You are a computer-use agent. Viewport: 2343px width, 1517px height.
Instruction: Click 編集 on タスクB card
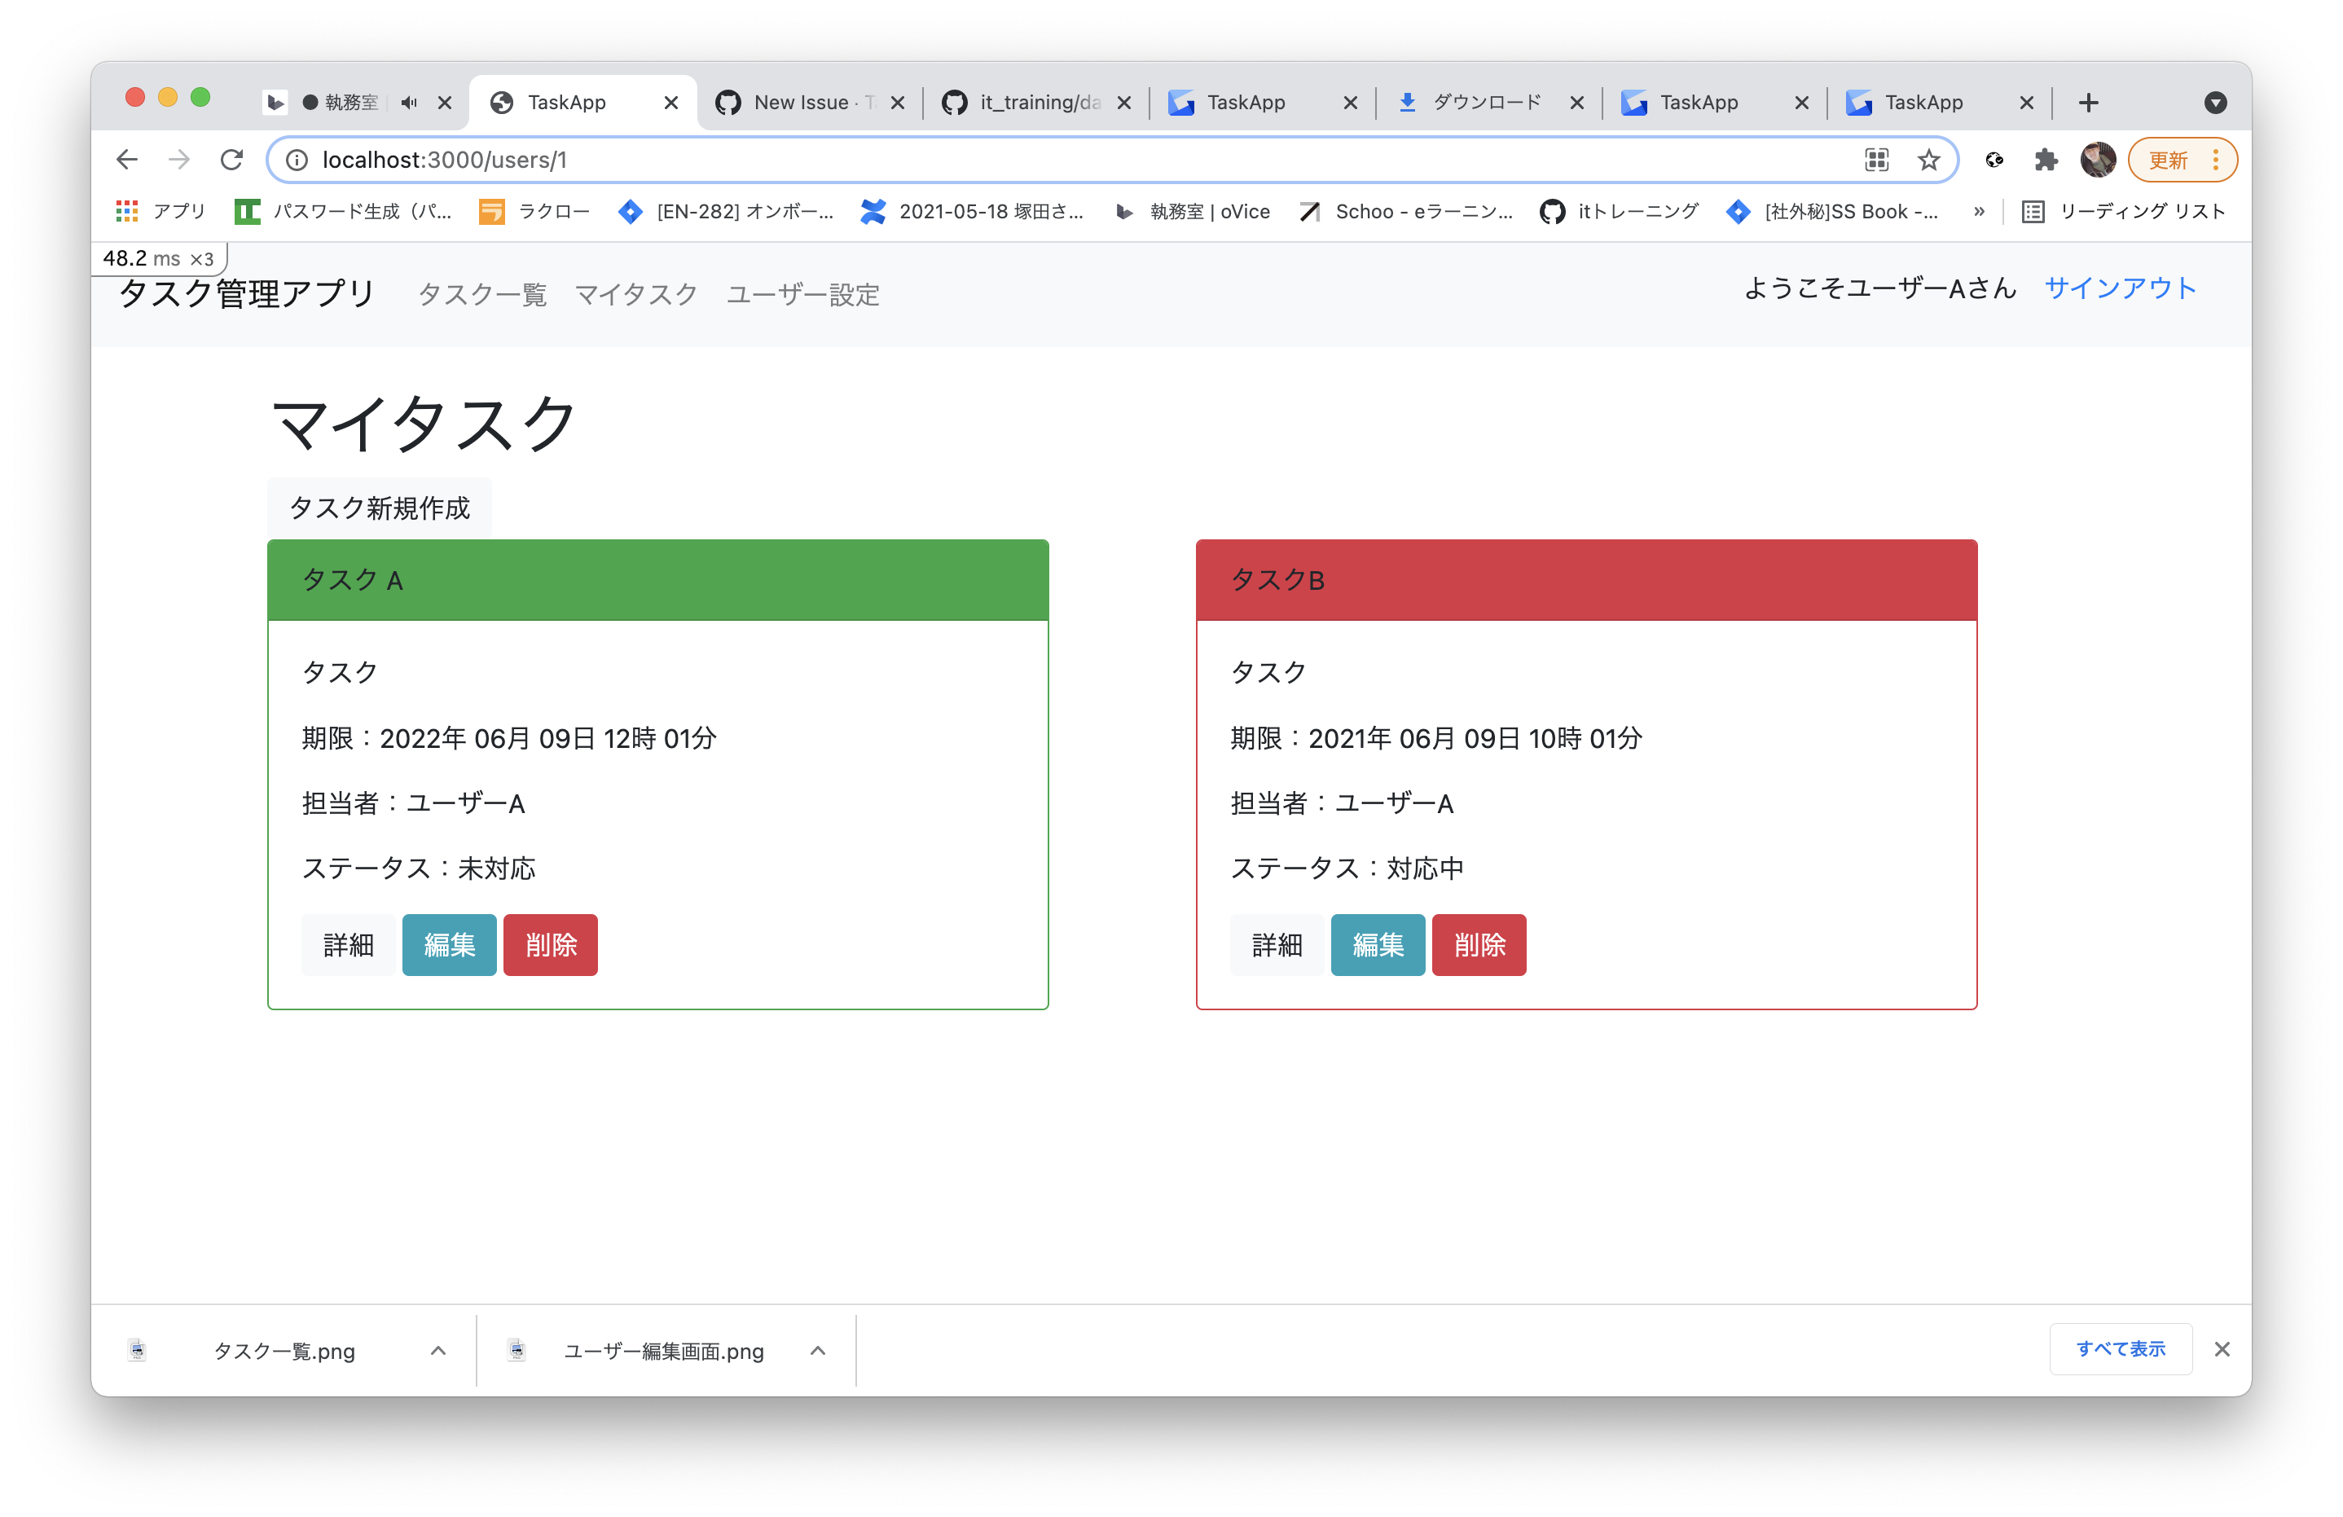1378,945
